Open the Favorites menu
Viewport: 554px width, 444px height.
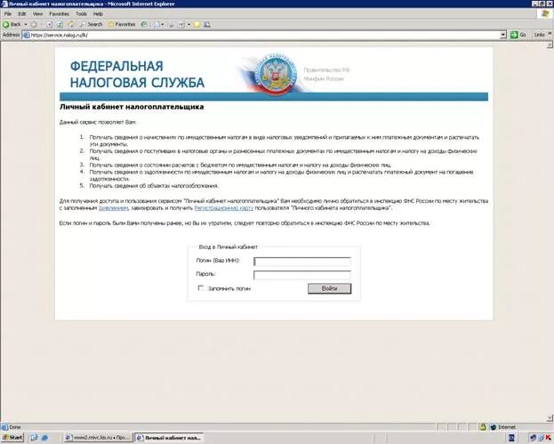tap(59, 13)
